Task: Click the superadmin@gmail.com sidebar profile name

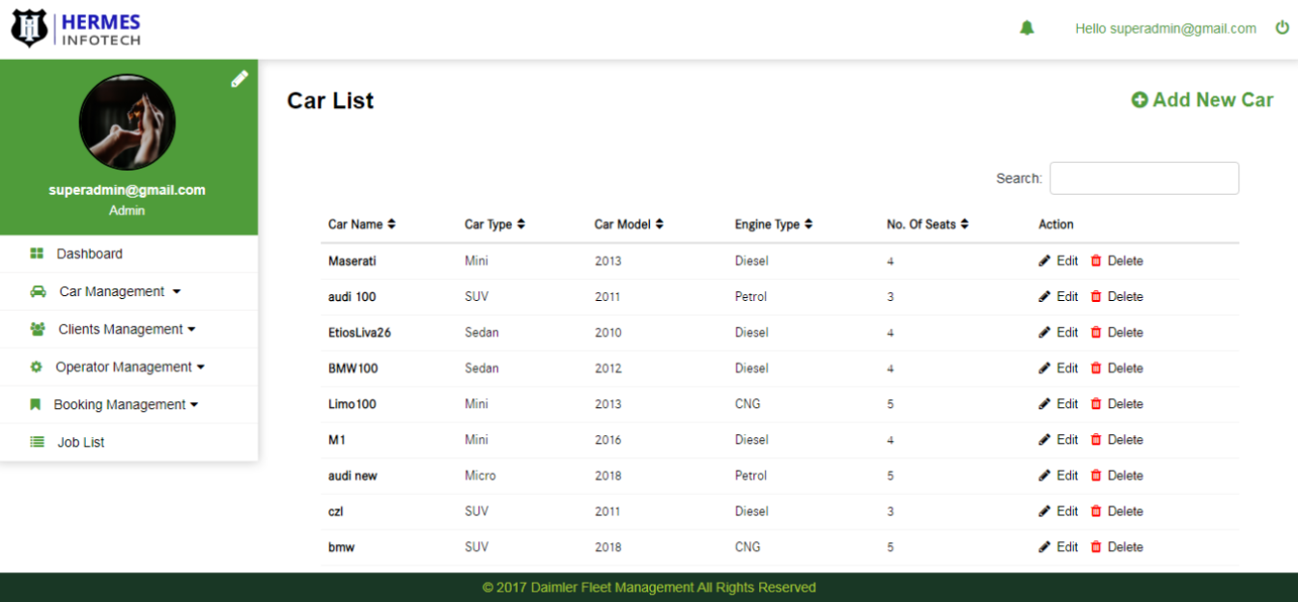Action: point(127,190)
